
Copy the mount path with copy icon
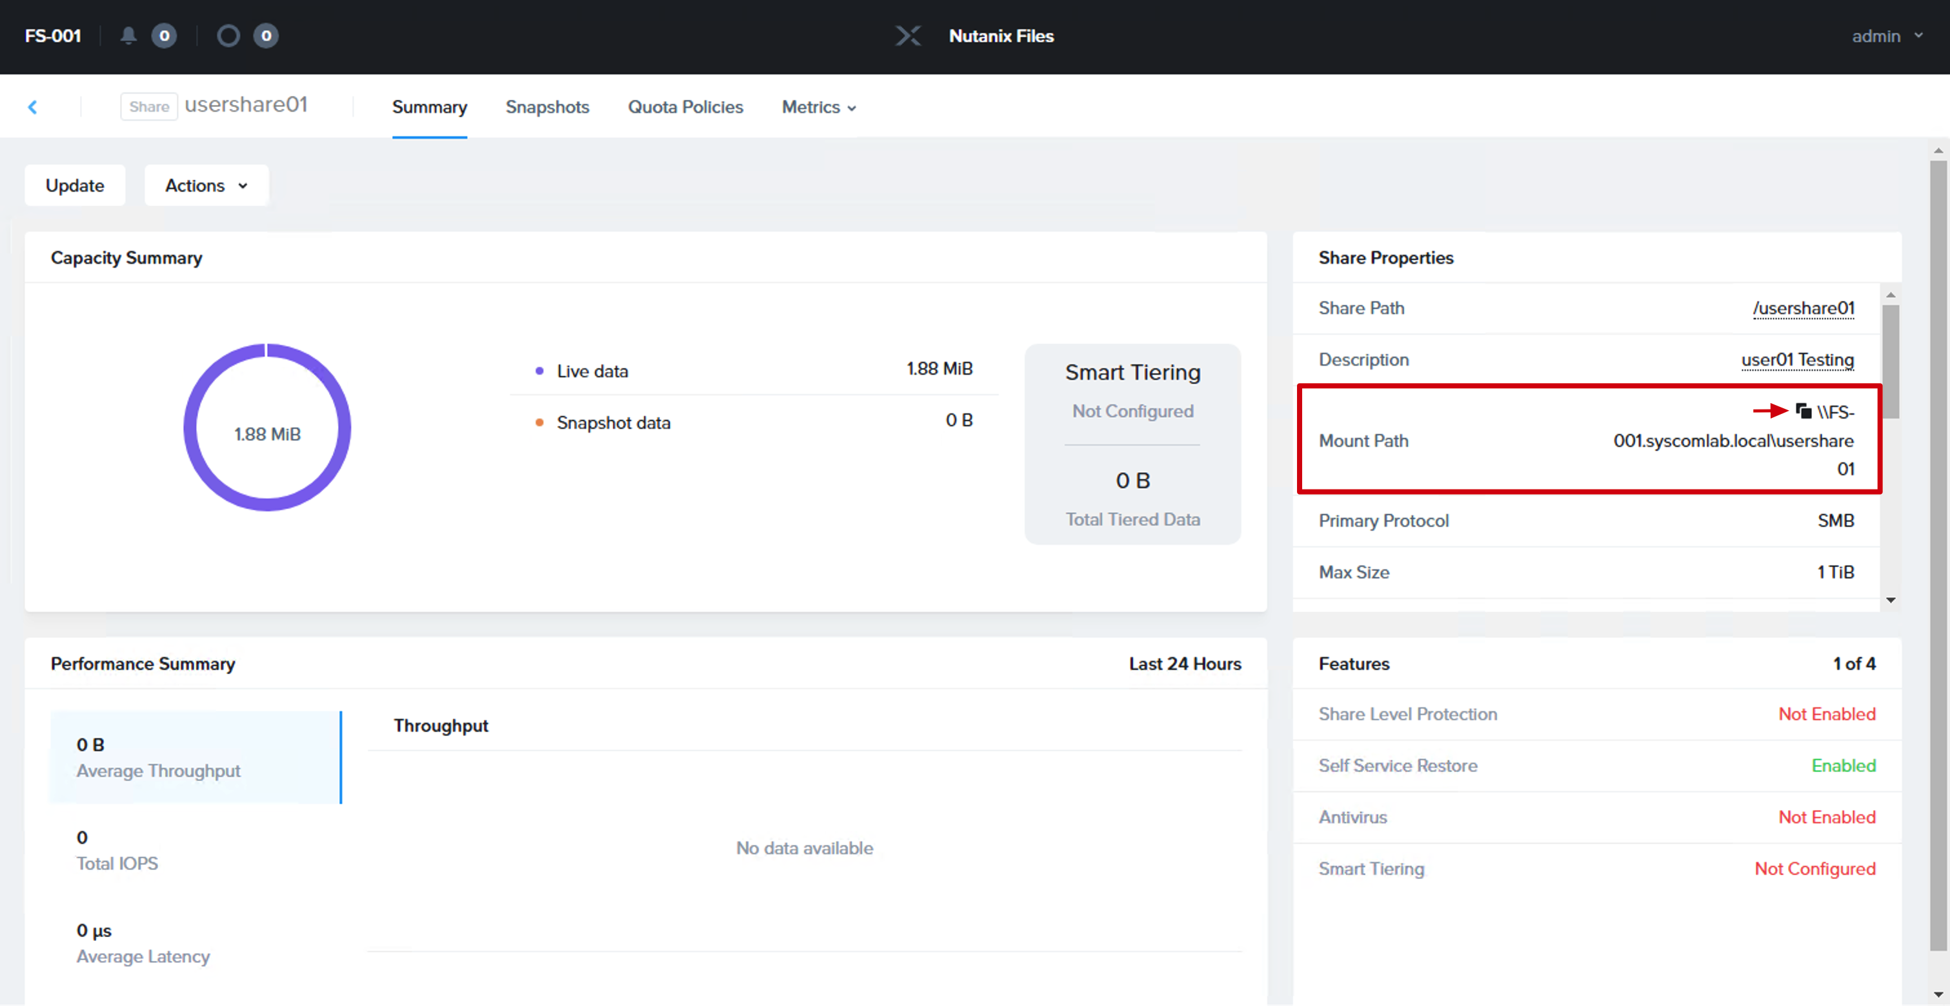(x=1803, y=411)
